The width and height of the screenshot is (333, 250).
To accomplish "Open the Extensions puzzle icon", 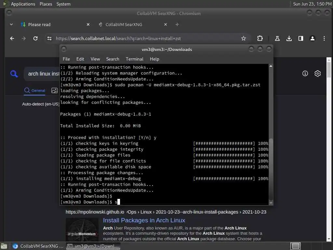I will point(260,38).
